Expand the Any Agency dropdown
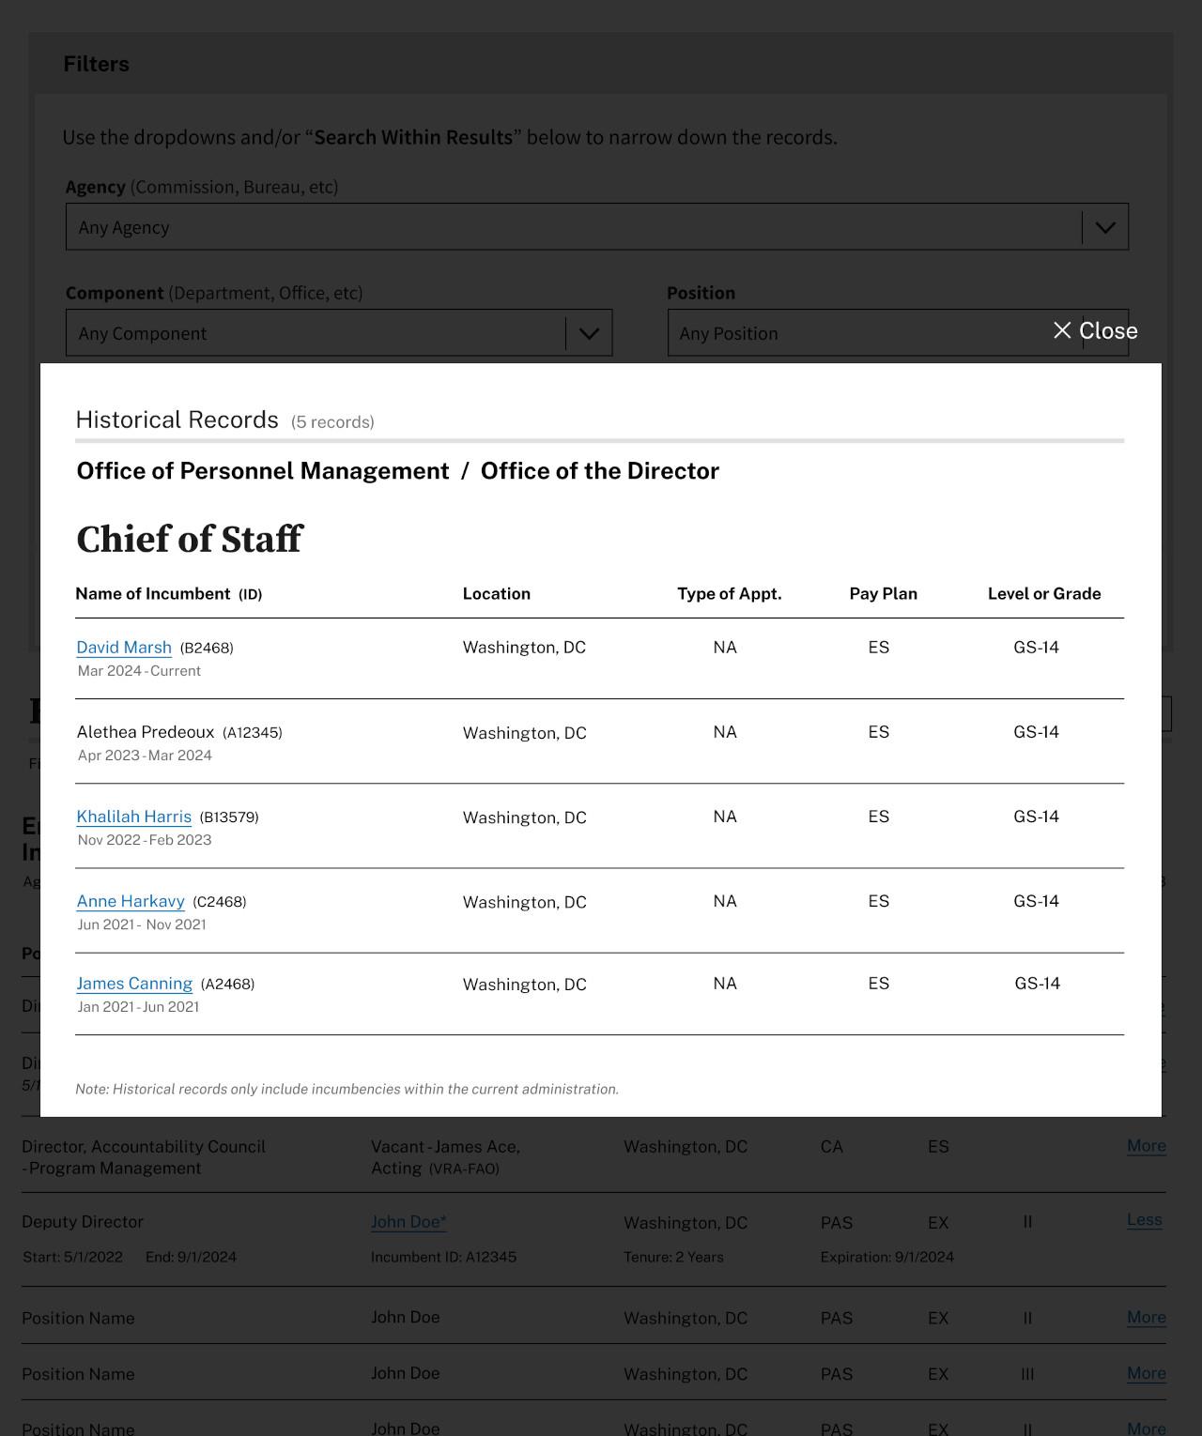Viewport: 1202px width, 1436px height. coord(596,227)
